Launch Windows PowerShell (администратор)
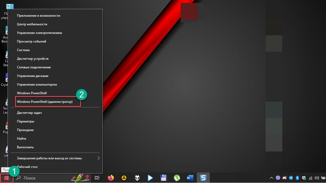This screenshot has height=183, width=326. (x=55, y=102)
